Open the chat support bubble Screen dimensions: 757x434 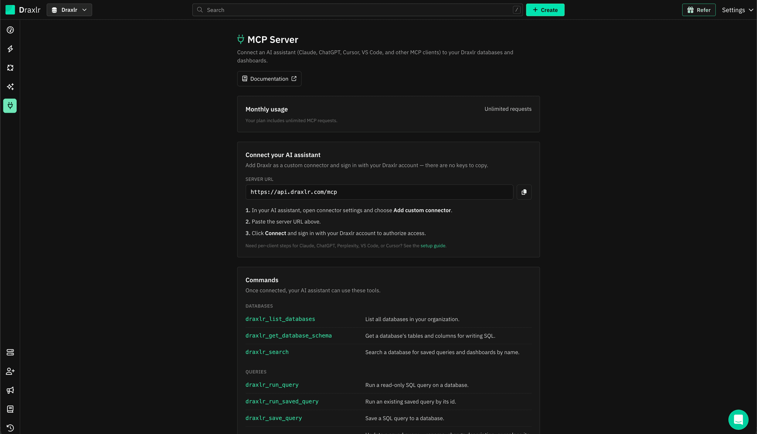point(738,420)
